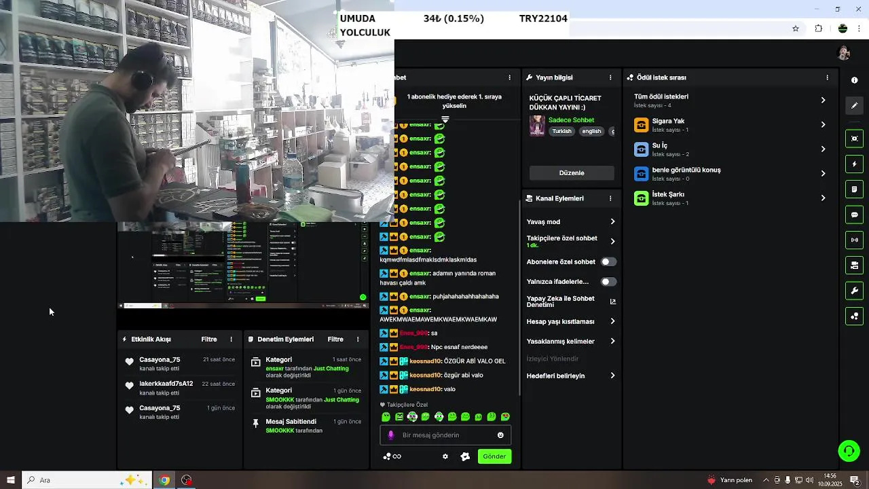Screen dimensions: 869x489
Task: Click the Düzenle button
Action: tap(572, 173)
